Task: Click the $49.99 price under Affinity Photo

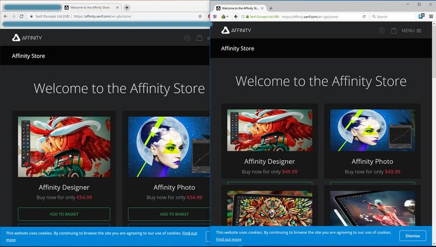Action: (x=392, y=171)
